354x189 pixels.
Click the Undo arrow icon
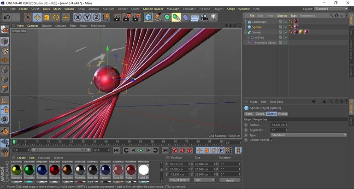click(x=7, y=18)
